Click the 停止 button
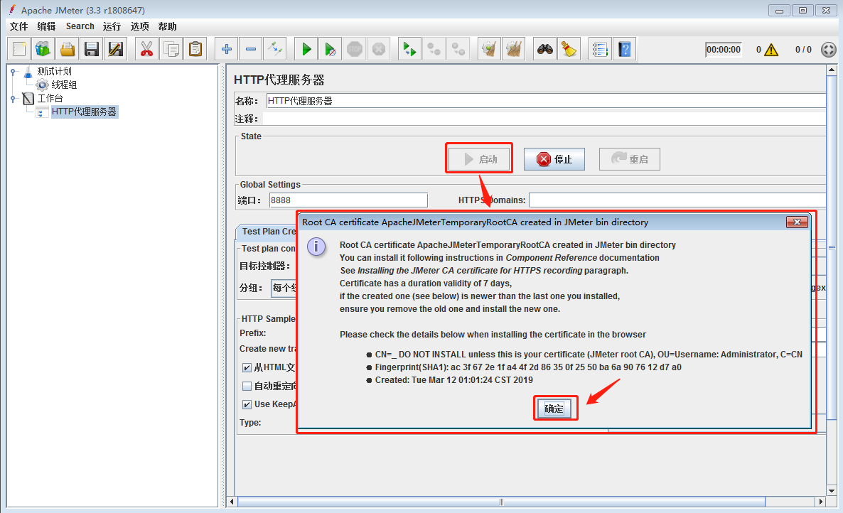This screenshot has height=513, width=843. pyautogui.click(x=554, y=159)
